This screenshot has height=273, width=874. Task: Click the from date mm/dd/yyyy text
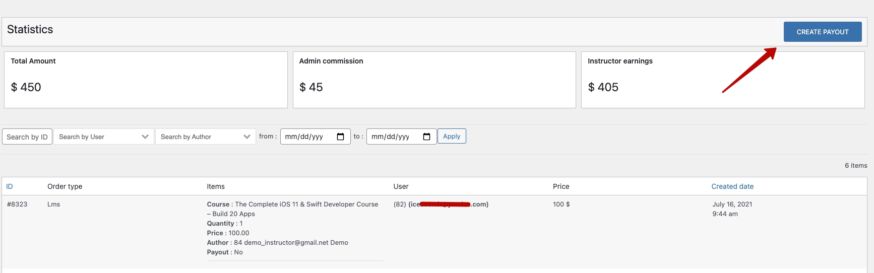pyautogui.click(x=304, y=136)
